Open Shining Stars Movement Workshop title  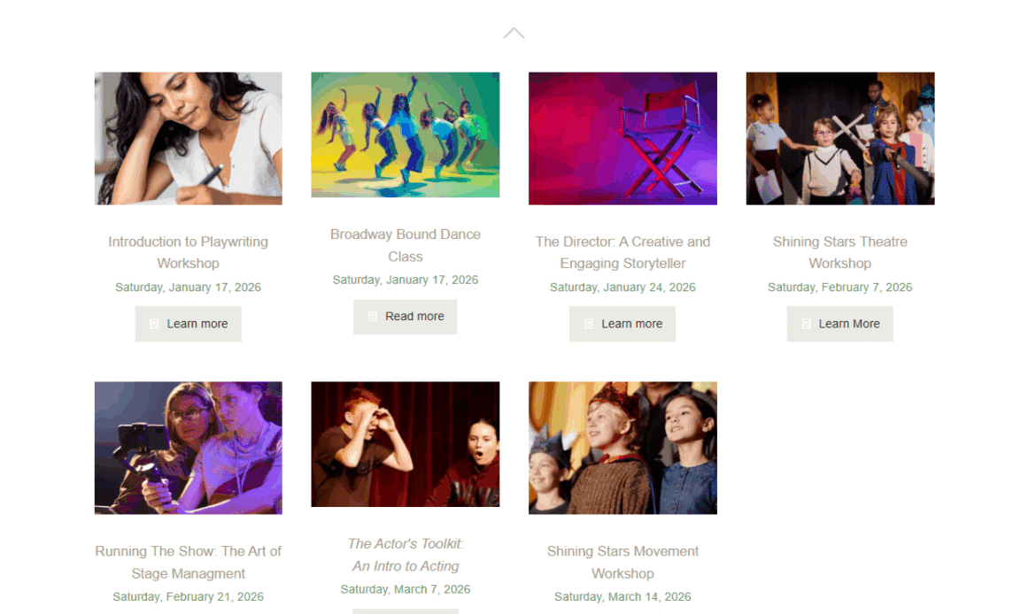[622, 562]
